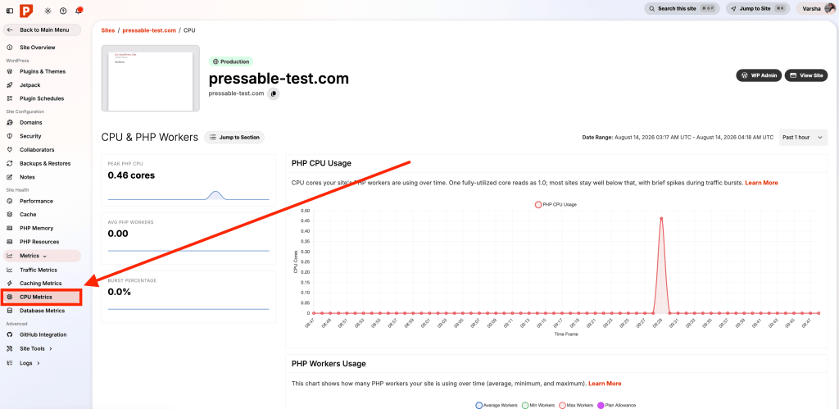The height and width of the screenshot is (409, 839).
Task: Click the Search this site field
Action: point(683,8)
